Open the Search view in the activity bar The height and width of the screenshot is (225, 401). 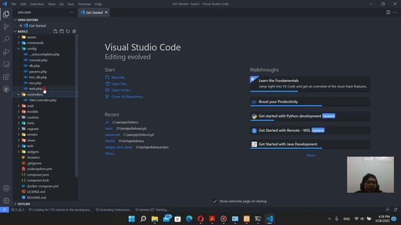(x=6, y=39)
